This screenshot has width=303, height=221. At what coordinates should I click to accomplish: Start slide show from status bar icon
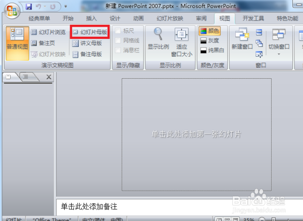(235, 219)
